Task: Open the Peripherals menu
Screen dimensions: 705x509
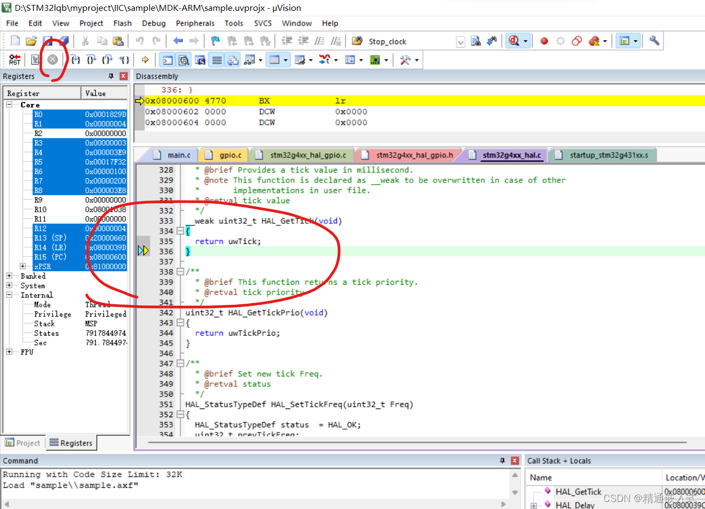Action: [x=195, y=23]
